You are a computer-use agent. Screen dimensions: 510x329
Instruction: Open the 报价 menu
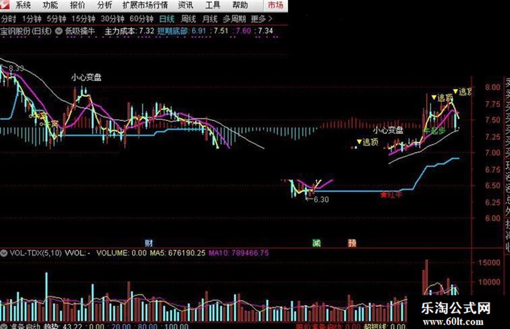77,5
